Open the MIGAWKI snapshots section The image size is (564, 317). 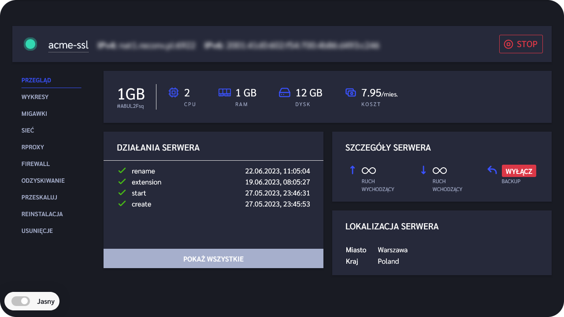point(34,114)
